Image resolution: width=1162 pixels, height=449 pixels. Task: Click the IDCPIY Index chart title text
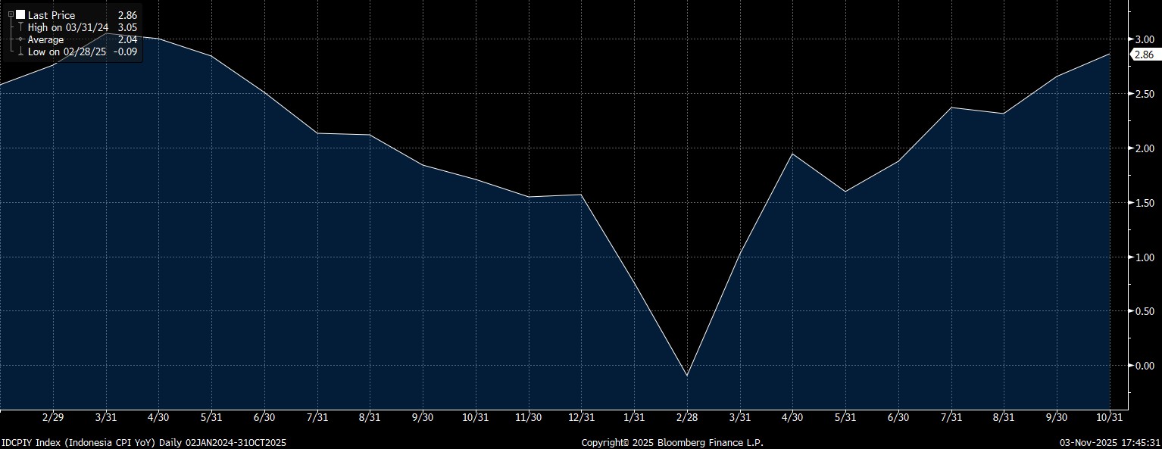[144, 442]
